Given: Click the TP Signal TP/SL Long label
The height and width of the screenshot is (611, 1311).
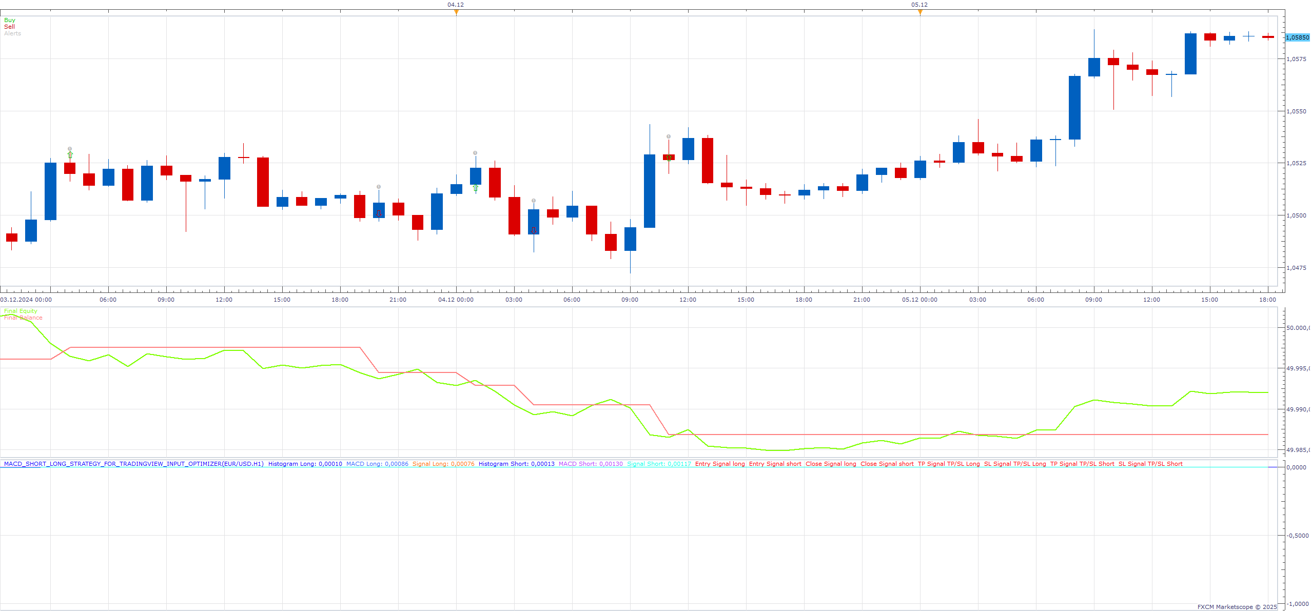Looking at the screenshot, I should pyautogui.click(x=949, y=464).
